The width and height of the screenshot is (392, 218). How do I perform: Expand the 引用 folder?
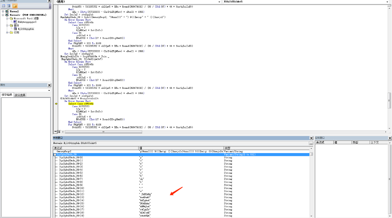point(7,32)
